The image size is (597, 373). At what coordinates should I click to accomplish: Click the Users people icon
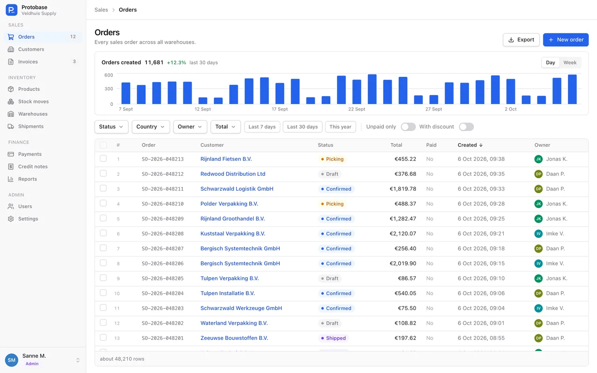point(11,206)
